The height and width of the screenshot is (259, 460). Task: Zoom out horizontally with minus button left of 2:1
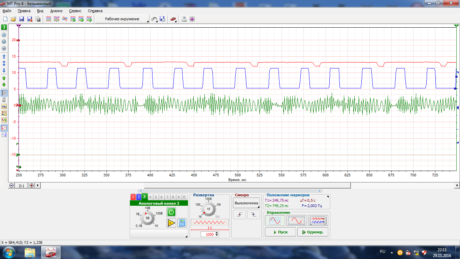pos(12,185)
